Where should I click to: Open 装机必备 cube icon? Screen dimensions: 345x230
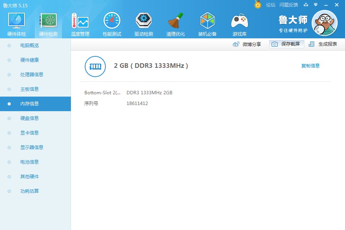point(207,21)
